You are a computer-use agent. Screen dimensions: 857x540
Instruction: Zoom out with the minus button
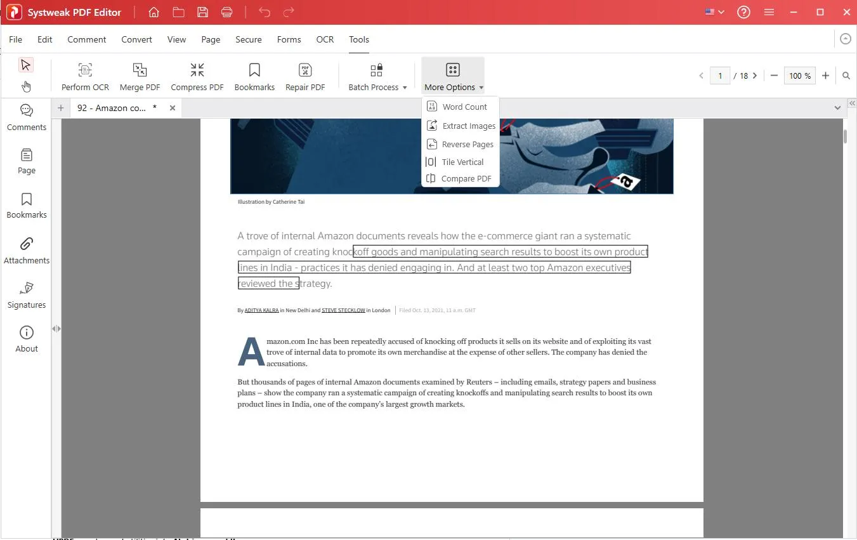774,76
